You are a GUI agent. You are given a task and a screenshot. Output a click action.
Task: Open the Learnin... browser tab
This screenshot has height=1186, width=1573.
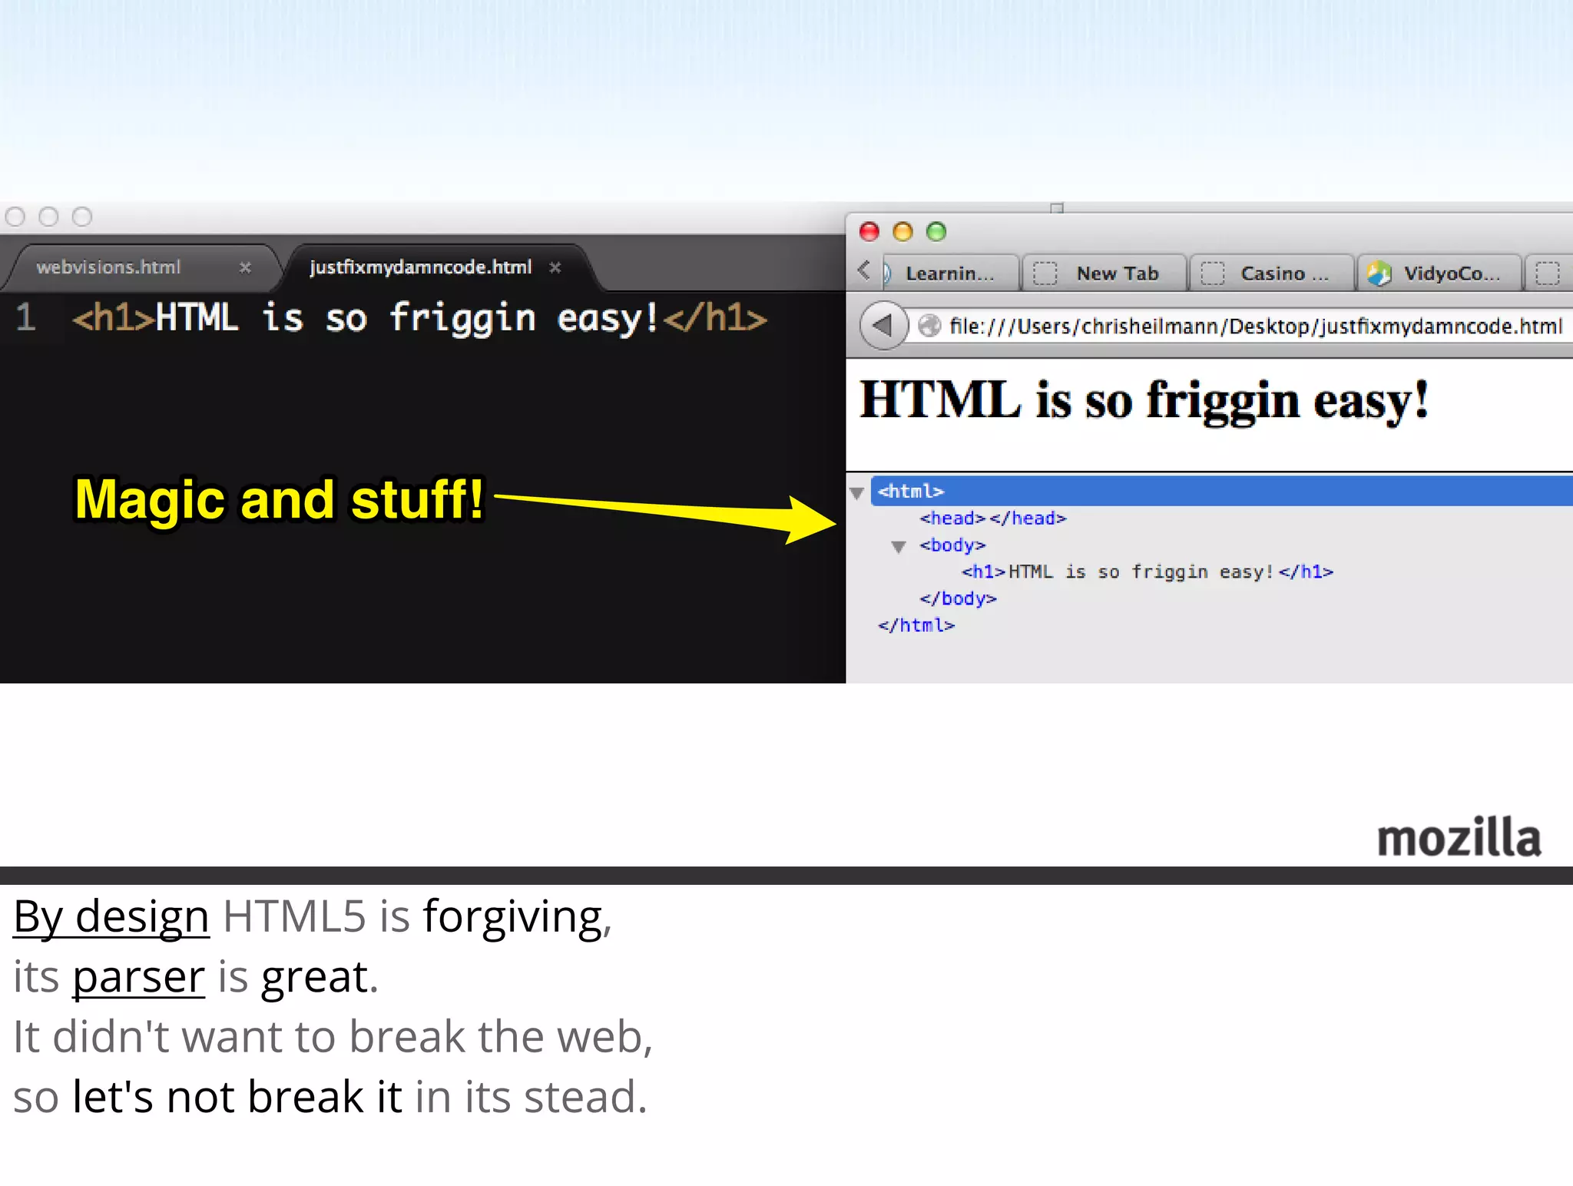pyautogui.click(x=949, y=273)
